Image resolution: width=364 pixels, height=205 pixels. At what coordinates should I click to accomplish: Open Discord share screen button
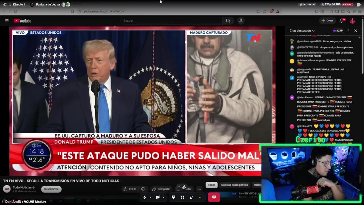coord(173,197)
